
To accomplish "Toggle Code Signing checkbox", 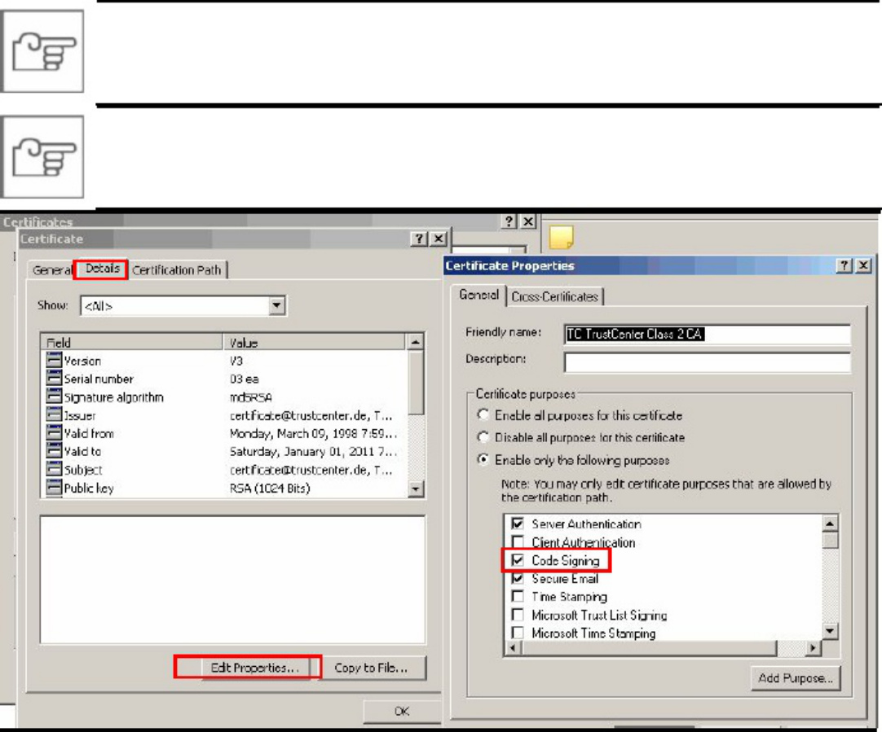I will coord(518,560).
